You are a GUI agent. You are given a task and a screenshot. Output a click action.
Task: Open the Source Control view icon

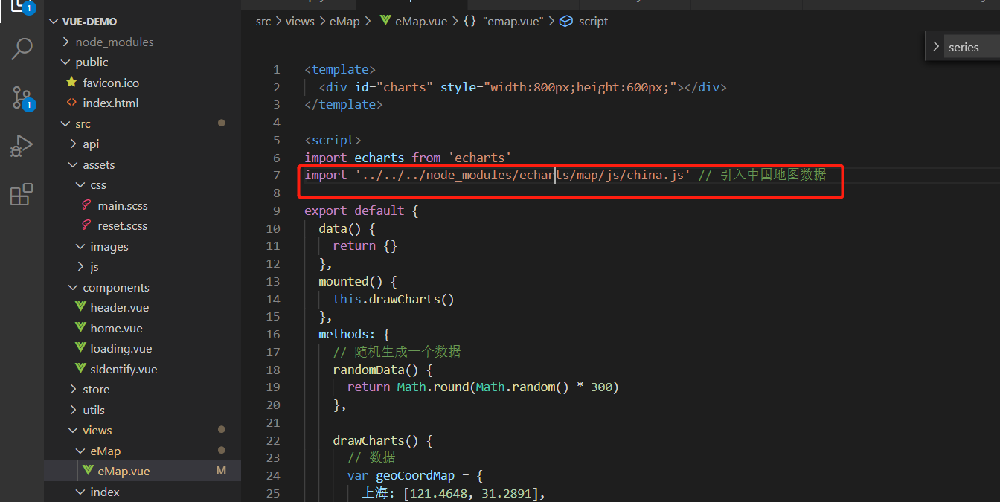pyautogui.click(x=22, y=97)
